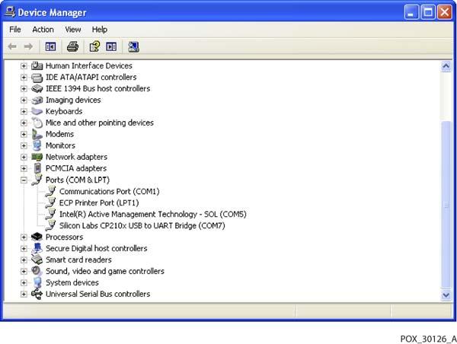Image resolution: width=457 pixels, height=344 pixels.
Task: Open the View menu
Action: tap(73, 30)
